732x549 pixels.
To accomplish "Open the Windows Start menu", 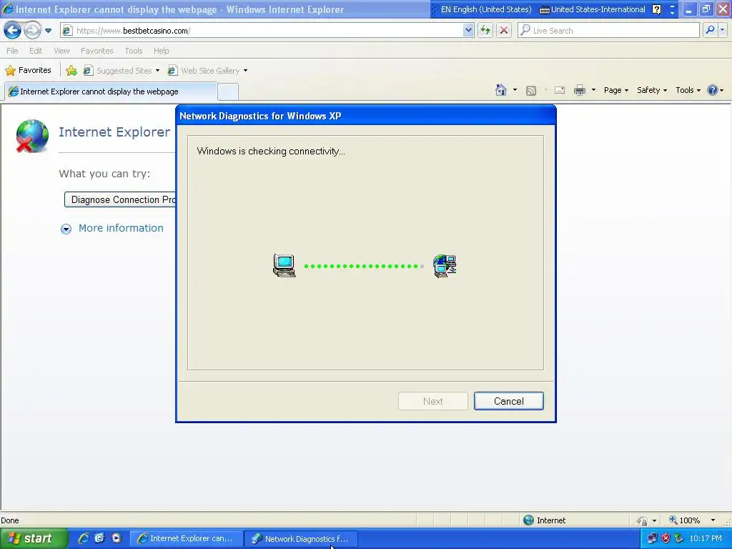I will click(x=33, y=539).
